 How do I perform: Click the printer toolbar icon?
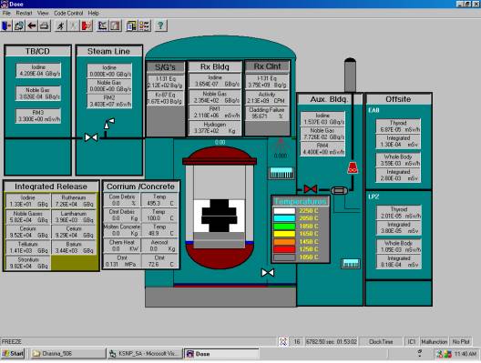pyautogui.click(x=45, y=25)
